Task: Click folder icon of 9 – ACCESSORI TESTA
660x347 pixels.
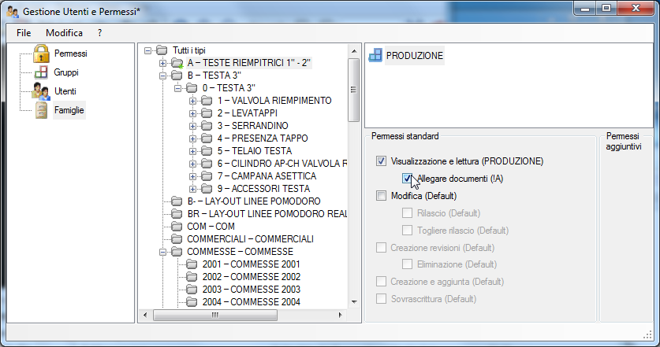Action: (207, 189)
